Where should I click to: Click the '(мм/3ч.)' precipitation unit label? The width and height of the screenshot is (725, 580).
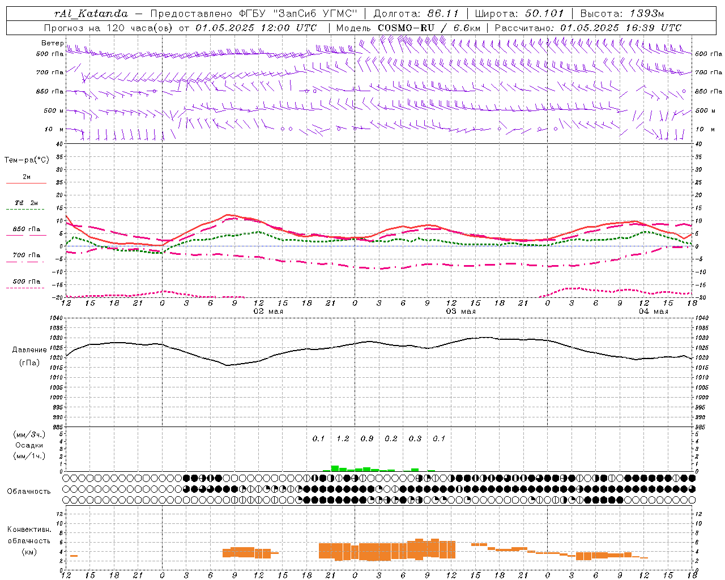(x=29, y=434)
